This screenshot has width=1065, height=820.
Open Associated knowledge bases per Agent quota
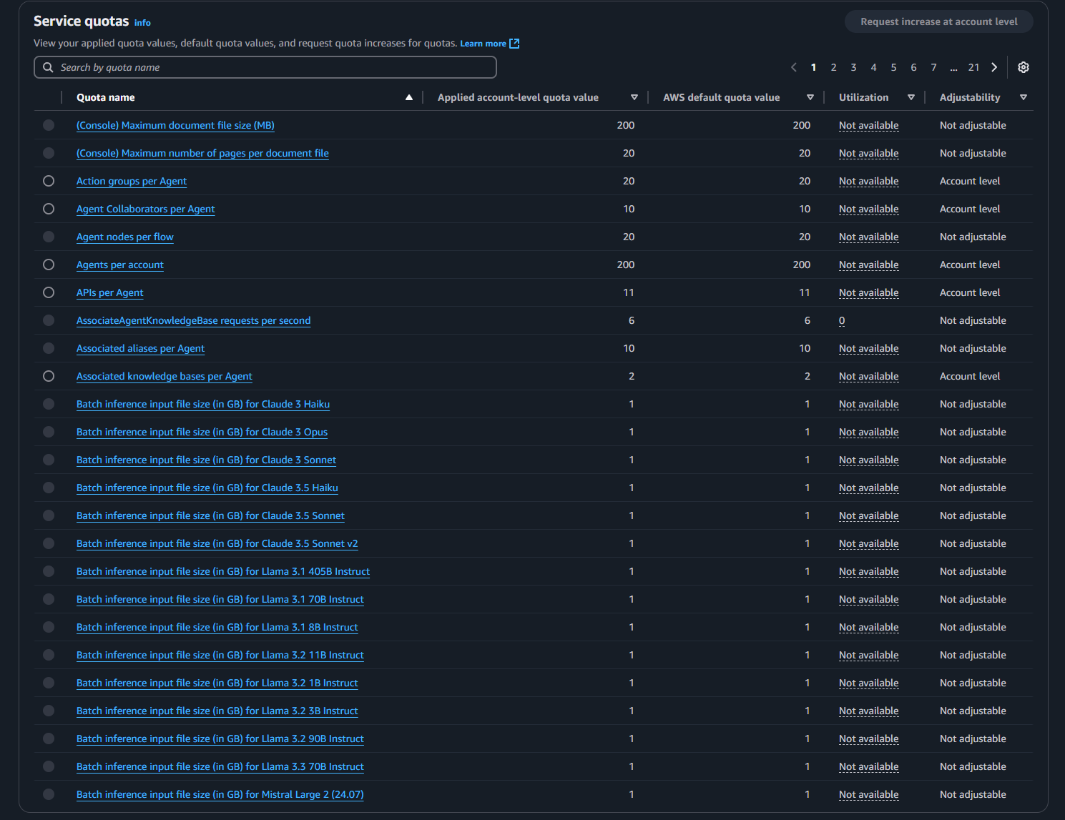[x=165, y=376]
